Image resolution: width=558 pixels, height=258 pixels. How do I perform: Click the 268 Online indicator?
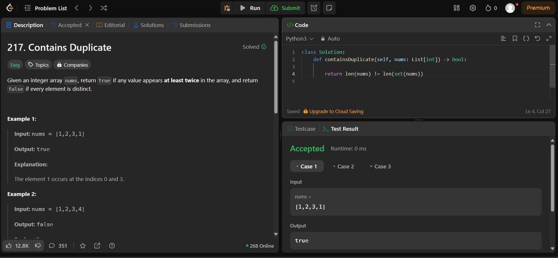[260, 246]
